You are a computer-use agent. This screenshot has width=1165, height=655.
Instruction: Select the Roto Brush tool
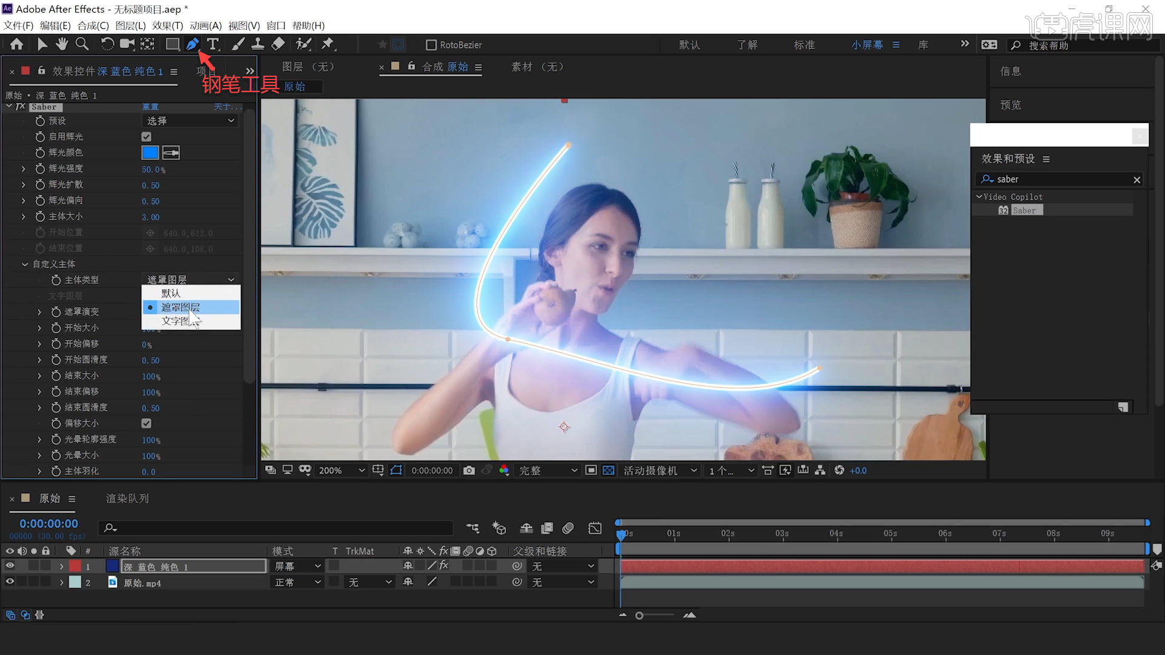303,44
